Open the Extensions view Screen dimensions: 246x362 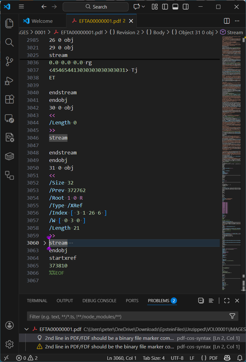pyautogui.click(x=9, y=99)
